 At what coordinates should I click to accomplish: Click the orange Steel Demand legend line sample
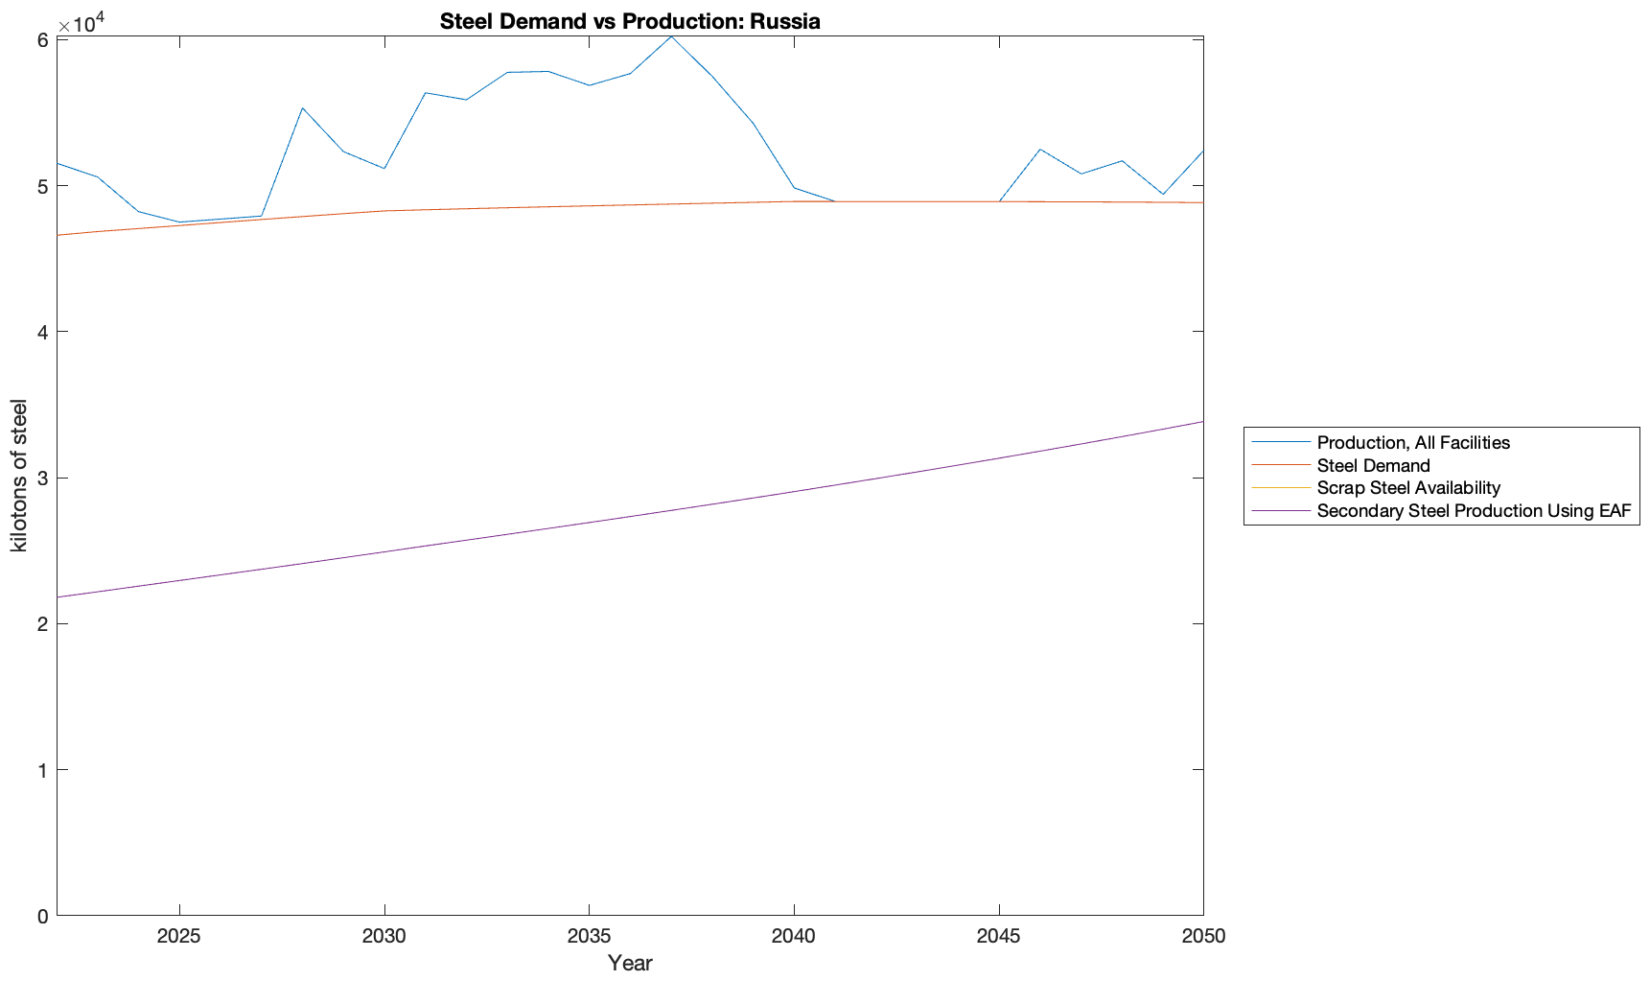[x=1280, y=465]
